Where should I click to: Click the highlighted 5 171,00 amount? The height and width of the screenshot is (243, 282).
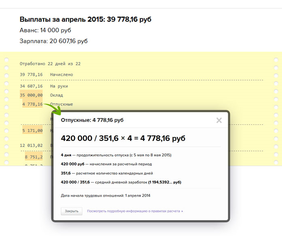[33, 131]
